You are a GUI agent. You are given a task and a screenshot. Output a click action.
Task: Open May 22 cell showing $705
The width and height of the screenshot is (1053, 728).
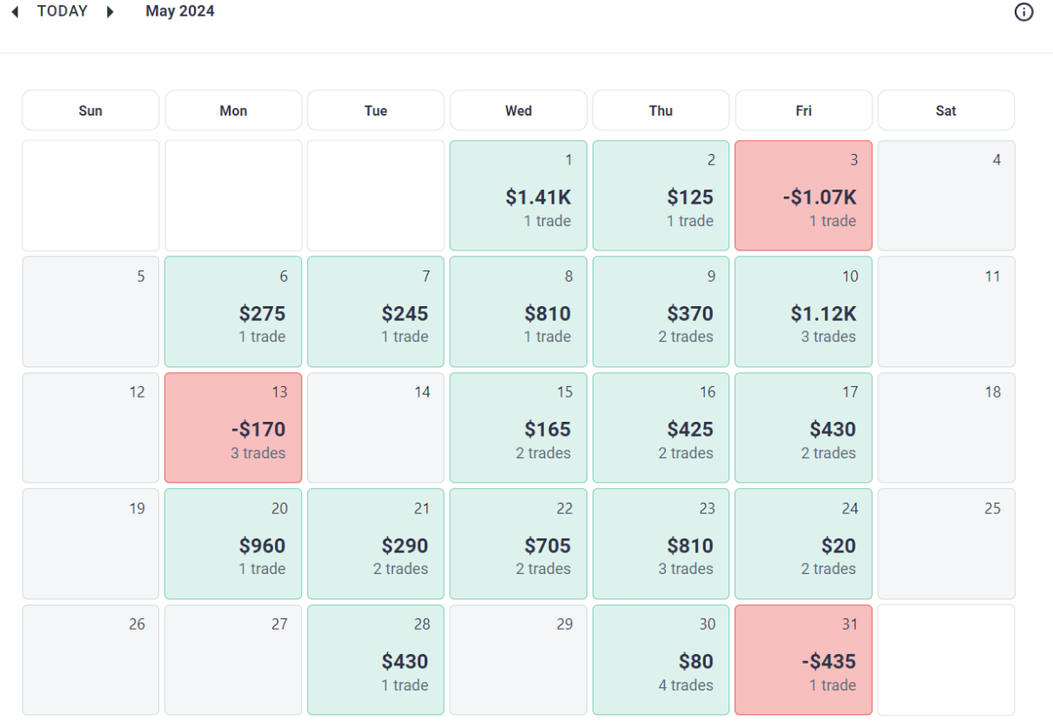pos(519,544)
